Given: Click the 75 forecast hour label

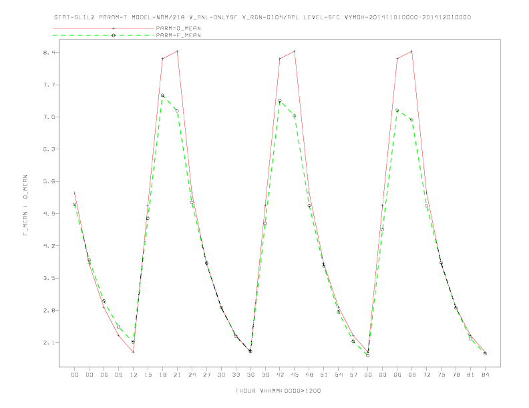Looking at the screenshot, I should (x=441, y=375).
